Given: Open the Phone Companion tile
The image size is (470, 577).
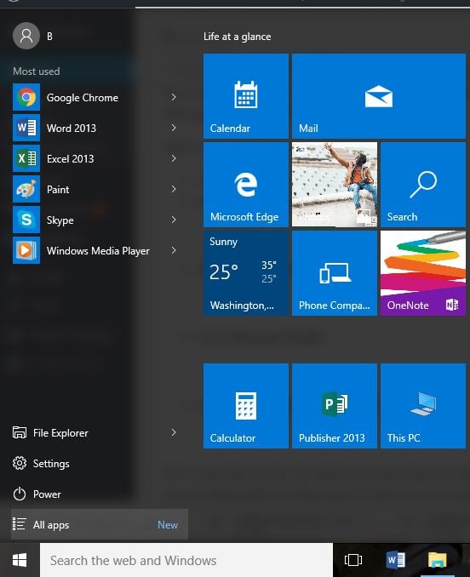Looking at the screenshot, I should (335, 273).
